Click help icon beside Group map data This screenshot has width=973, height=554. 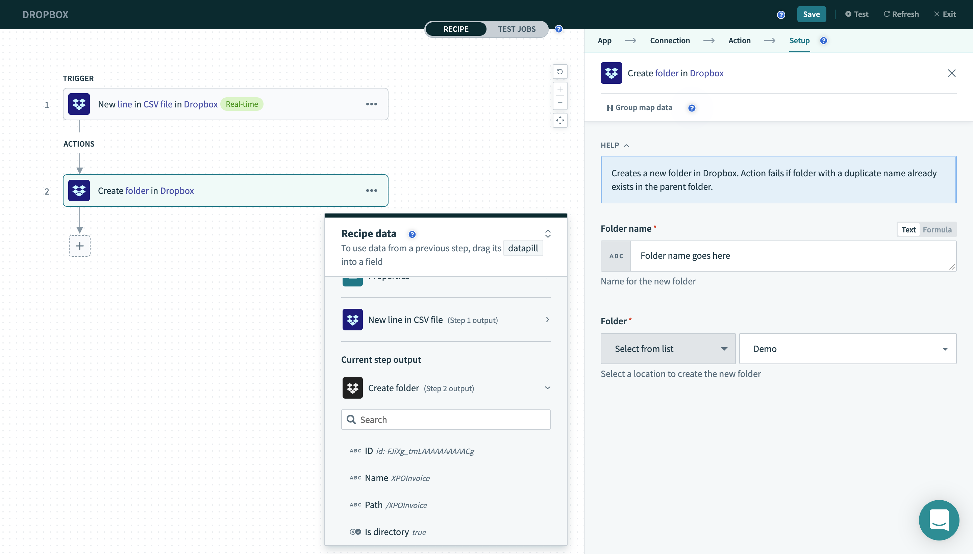[692, 108]
